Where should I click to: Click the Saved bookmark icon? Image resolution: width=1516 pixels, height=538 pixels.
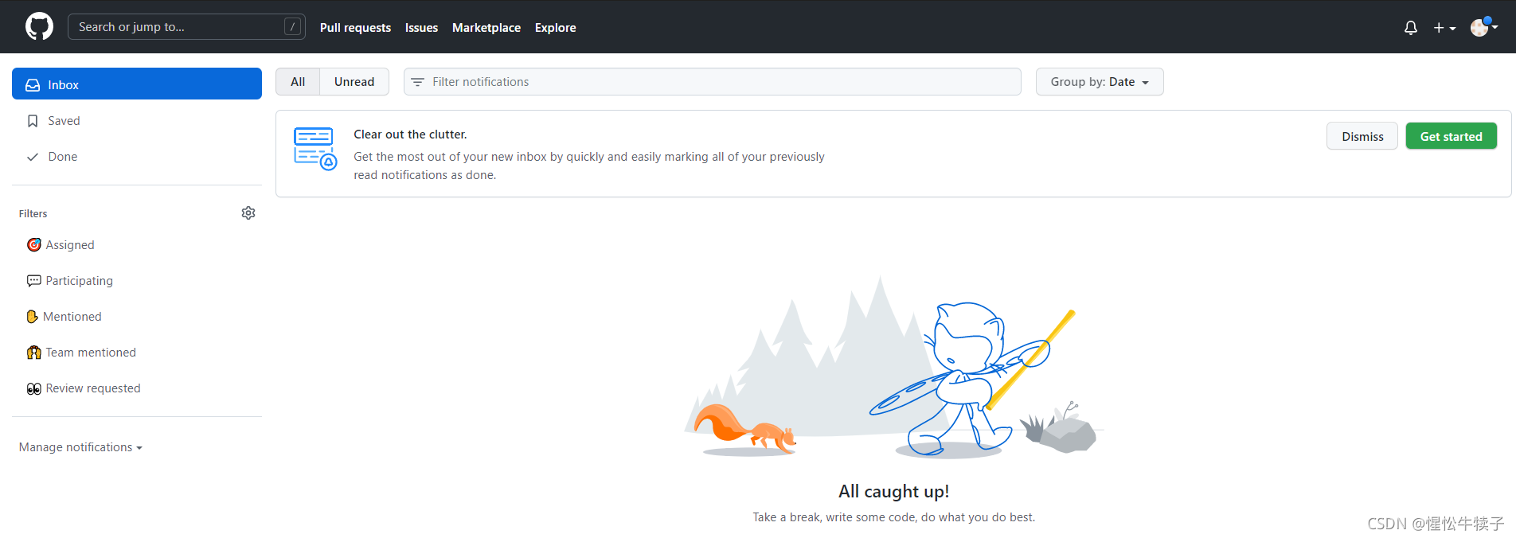pyautogui.click(x=33, y=121)
